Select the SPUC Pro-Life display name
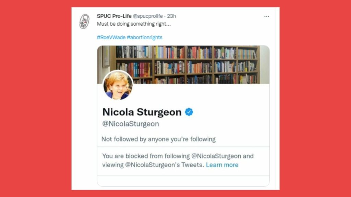The height and width of the screenshot is (197, 351). pos(114,16)
